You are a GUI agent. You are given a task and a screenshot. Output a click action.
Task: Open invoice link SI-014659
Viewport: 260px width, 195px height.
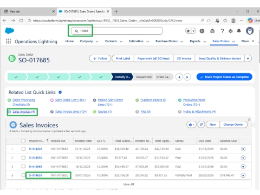click(35, 175)
